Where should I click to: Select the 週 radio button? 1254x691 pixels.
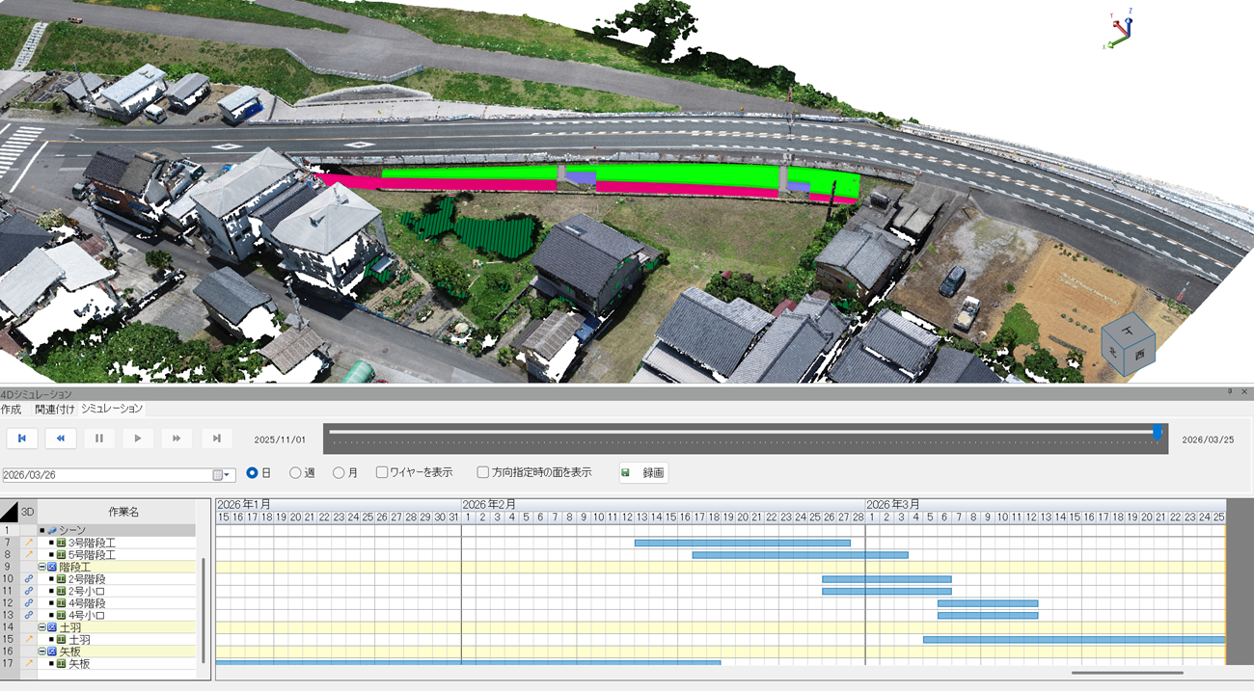(295, 473)
